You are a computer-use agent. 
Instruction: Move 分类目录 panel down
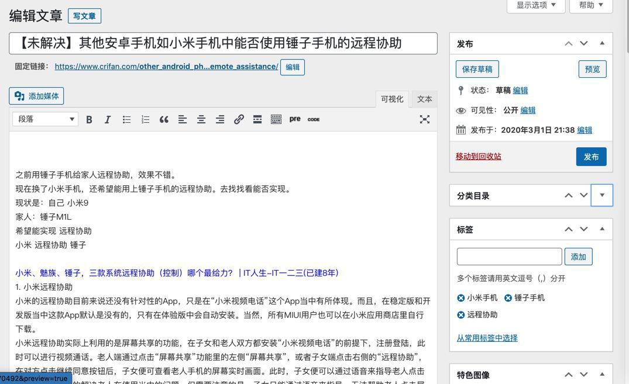coord(584,195)
